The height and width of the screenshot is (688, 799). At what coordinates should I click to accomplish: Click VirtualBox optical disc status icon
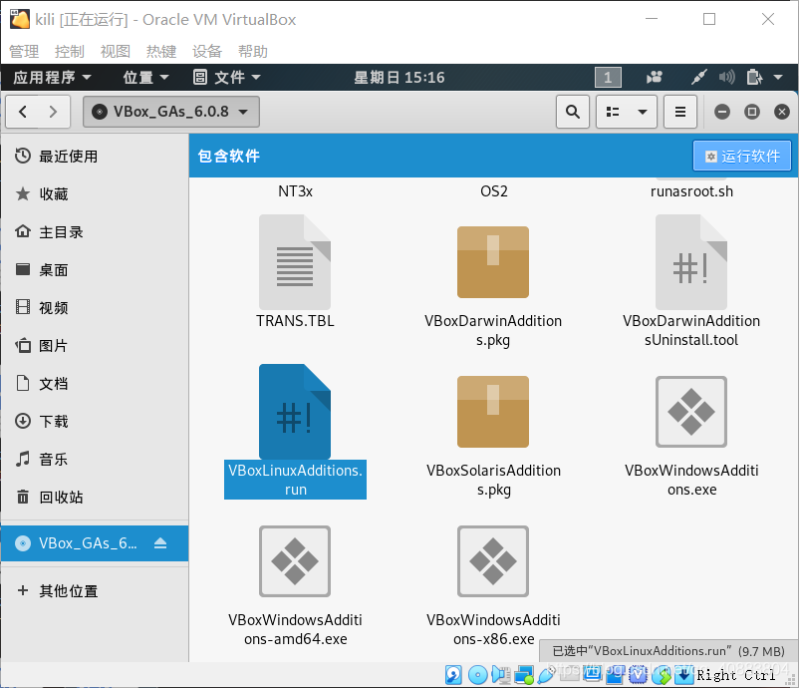point(478,675)
